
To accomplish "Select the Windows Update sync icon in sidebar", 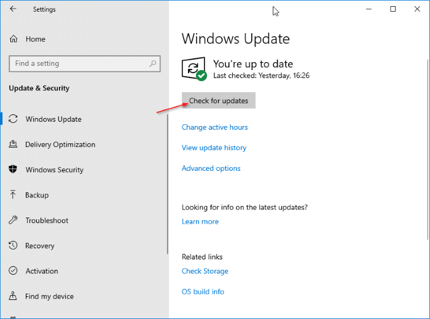I will 13,119.
